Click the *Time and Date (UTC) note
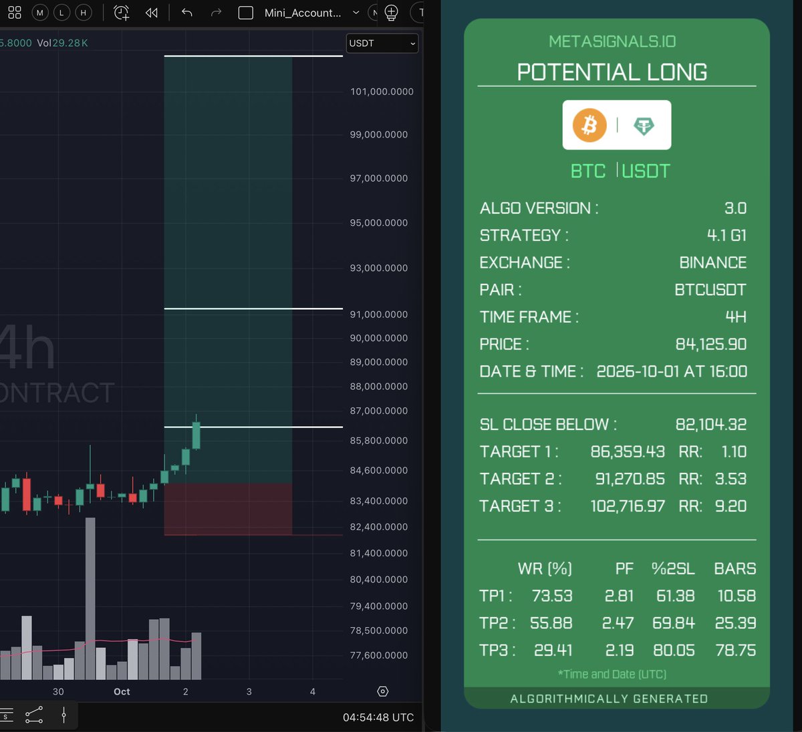 (x=612, y=675)
